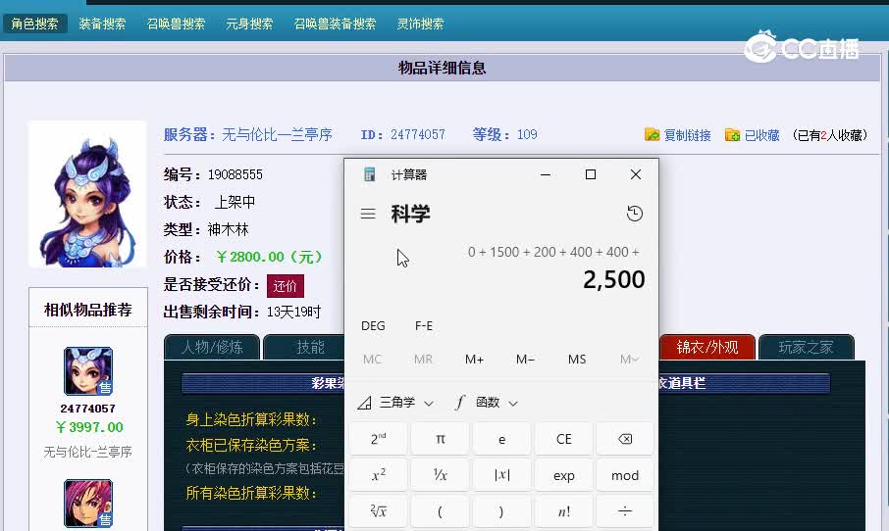Click the ID value 24774057 in header
Screen dimensions: 889x531
click(418, 135)
